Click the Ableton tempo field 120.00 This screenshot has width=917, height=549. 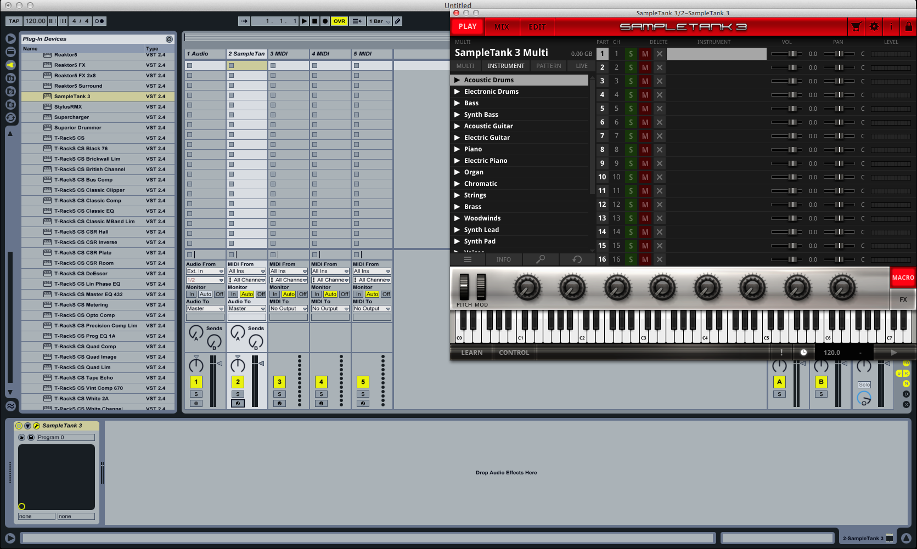pyautogui.click(x=35, y=21)
